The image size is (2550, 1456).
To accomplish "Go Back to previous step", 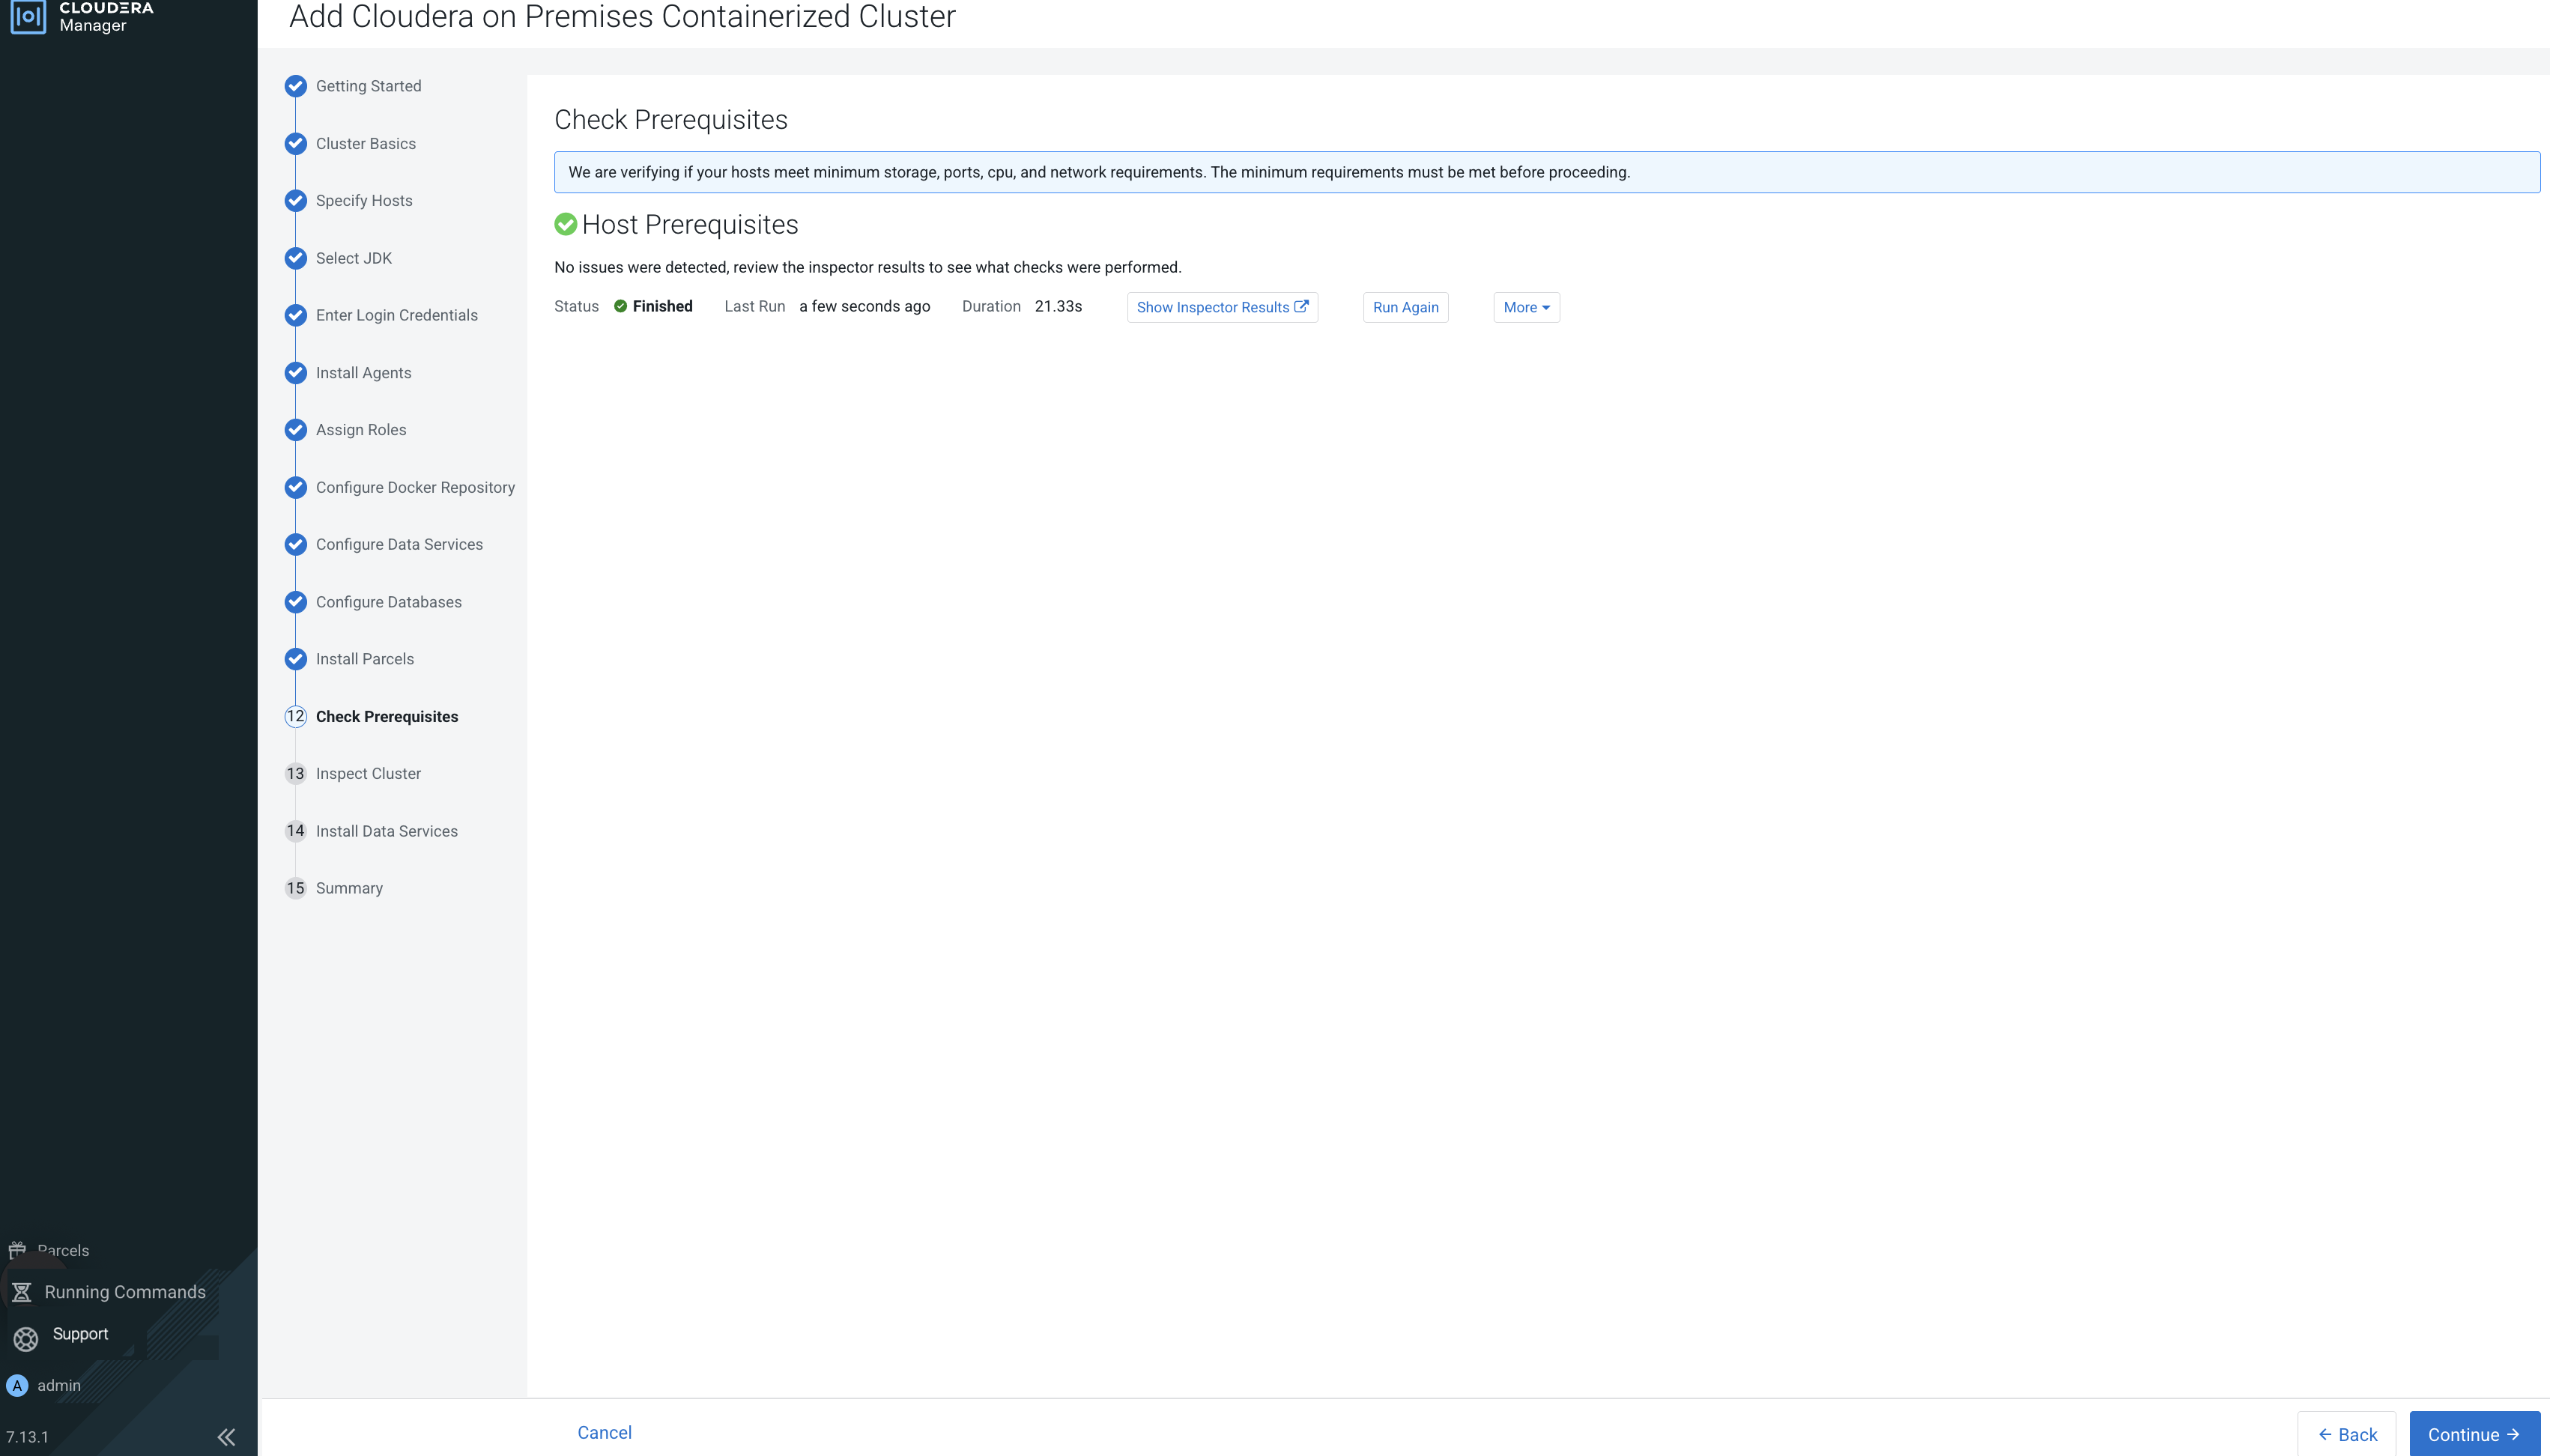I will tap(2346, 1434).
